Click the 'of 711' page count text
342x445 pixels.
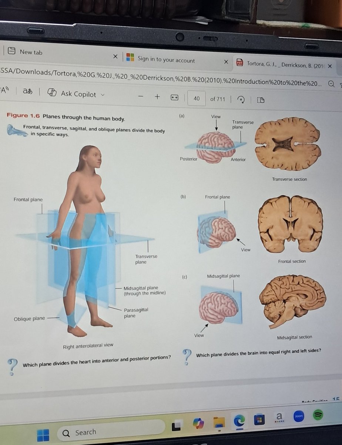(x=217, y=99)
